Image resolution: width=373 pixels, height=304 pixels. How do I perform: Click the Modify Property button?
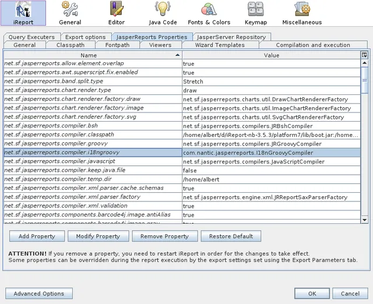click(x=98, y=236)
